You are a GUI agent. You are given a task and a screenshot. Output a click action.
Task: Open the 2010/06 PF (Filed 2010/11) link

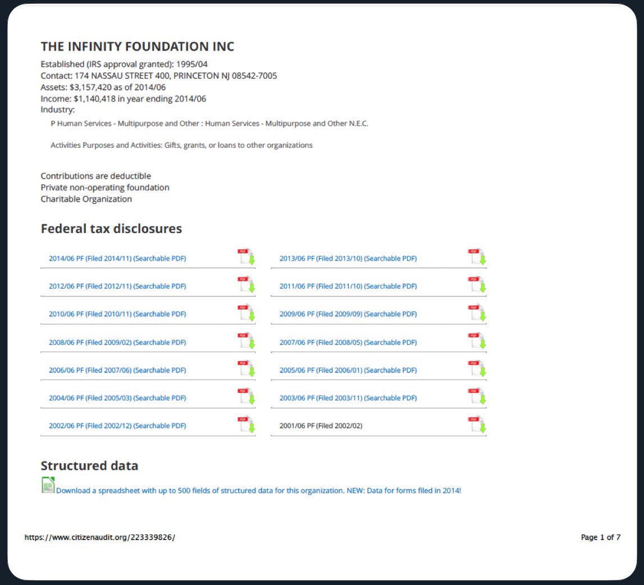pyautogui.click(x=117, y=314)
